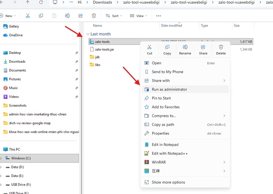The width and height of the screenshot is (273, 194).
Task: Open OneDrive in the navigation pane
Action: tap(13, 35)
